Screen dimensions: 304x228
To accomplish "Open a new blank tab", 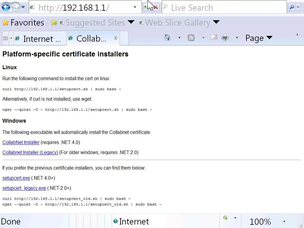I will 124,38.
